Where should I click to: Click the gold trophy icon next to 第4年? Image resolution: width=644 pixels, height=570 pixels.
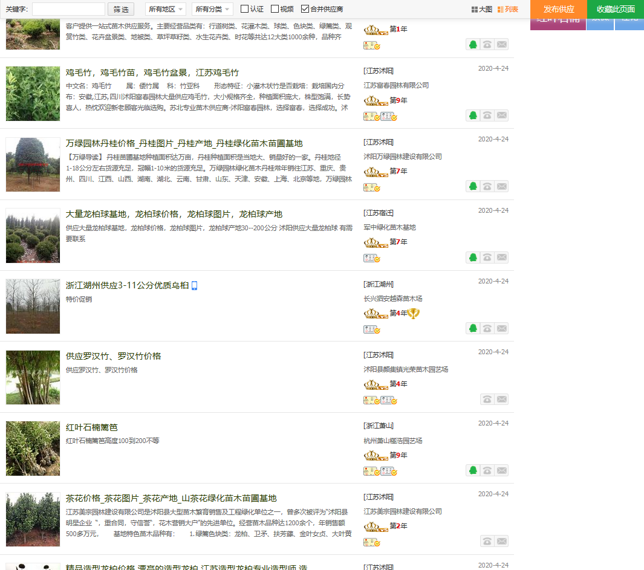414,313
